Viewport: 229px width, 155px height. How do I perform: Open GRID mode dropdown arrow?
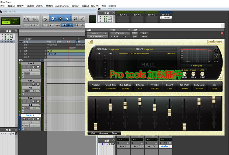(x=18, y=22)
